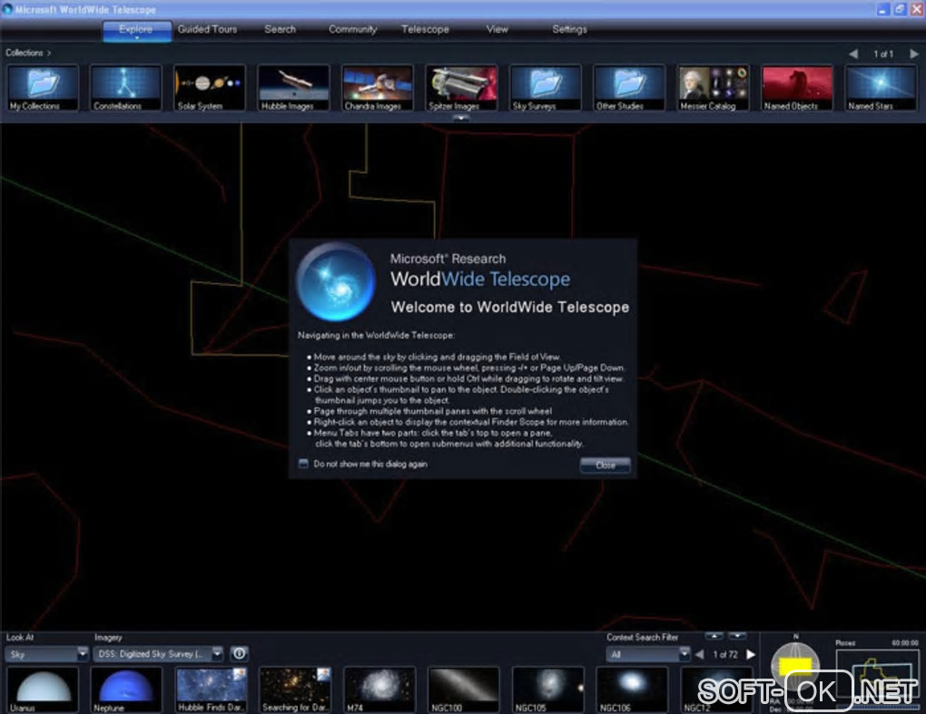Image resolution: width=926 pixels, height=714 pixels.
Task: Switch to the Community tab
Action: [352, 29]
